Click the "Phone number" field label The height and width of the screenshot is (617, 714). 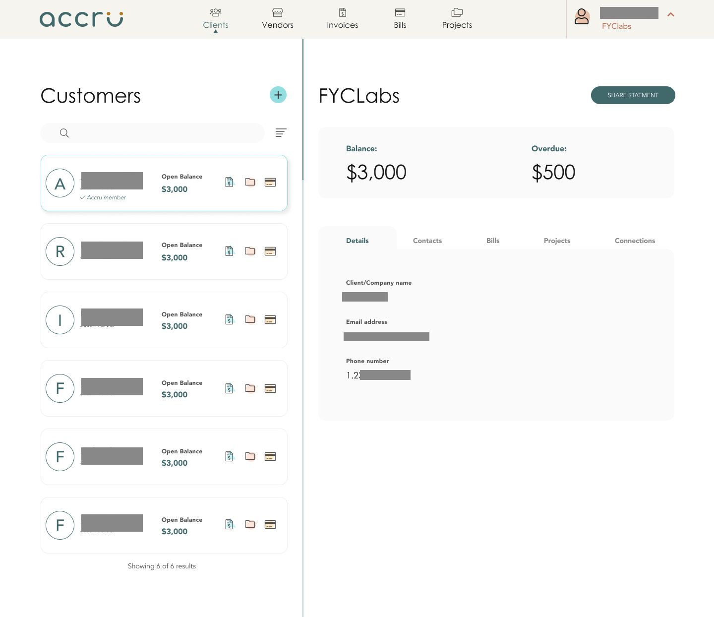point(367,361)
